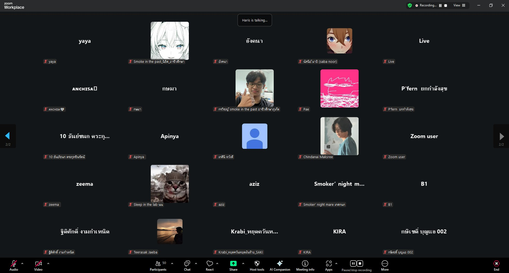End the meeting
Screen dimensions: 509x273
[x=496, y=266]
